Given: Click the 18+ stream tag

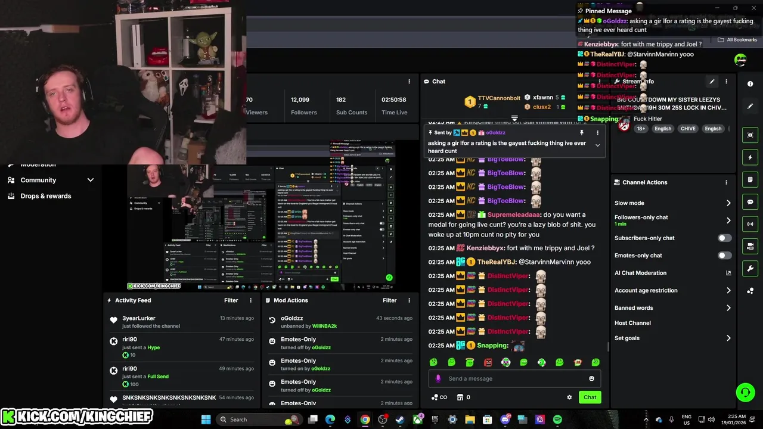Looking at the screenshot, I should pos(641,129).
